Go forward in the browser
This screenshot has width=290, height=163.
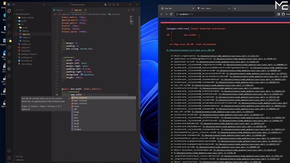click(166, 14)
